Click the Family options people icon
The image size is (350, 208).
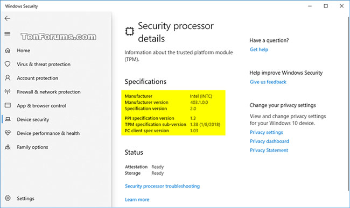pos(8,147)
